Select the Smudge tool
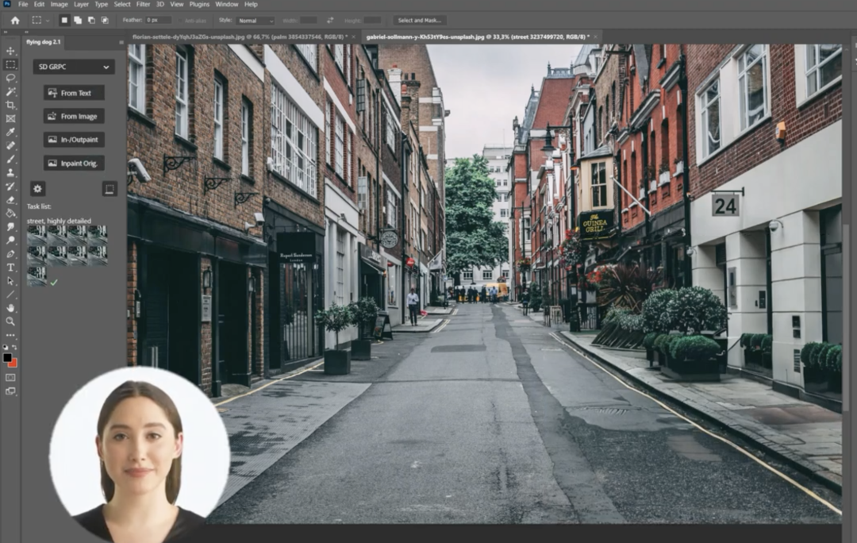The height and width of the screenshot is (543, 857). (x=10, y=226)
